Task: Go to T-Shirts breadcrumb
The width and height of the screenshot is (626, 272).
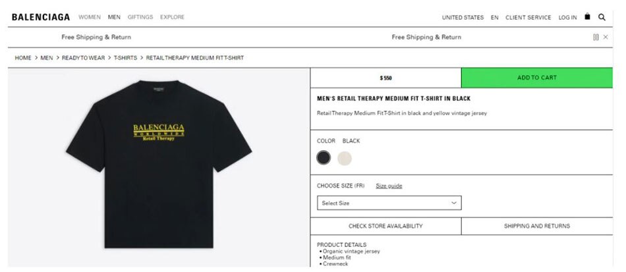Action: click(x=125, y=58)
